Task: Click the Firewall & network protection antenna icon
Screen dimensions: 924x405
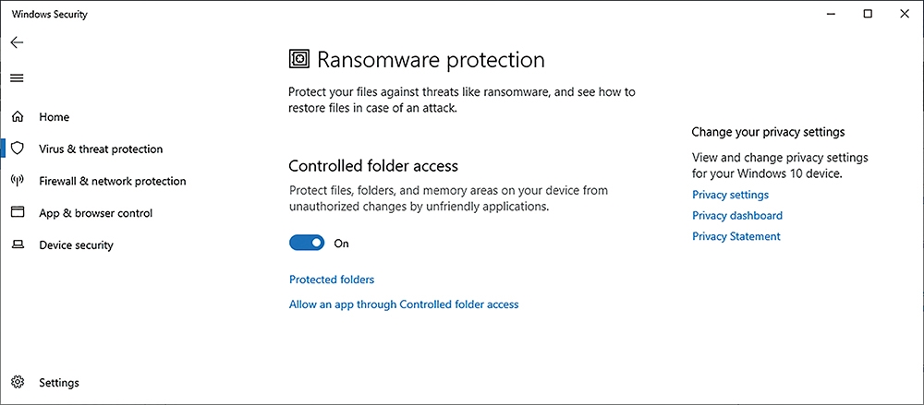Action: click(x=18, y=181)
